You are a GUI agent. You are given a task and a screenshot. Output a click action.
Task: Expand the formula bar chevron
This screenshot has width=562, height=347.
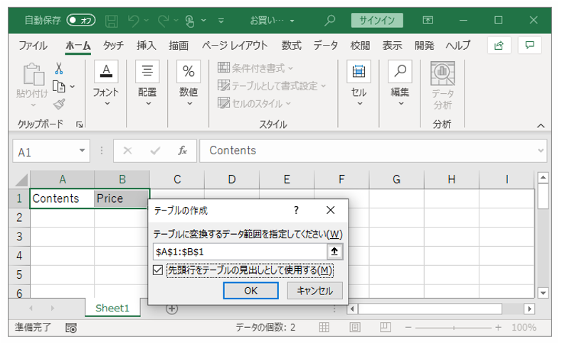coord(541,151)
